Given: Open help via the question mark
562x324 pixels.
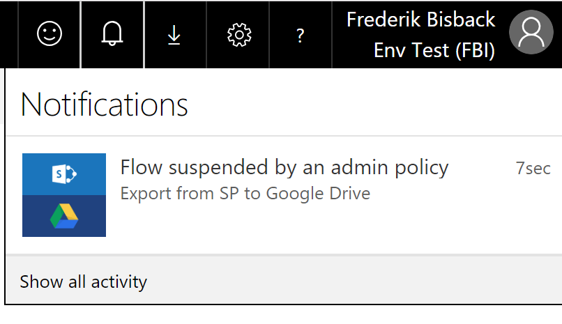Looking at the screenshot, I should tap(300, 36).
